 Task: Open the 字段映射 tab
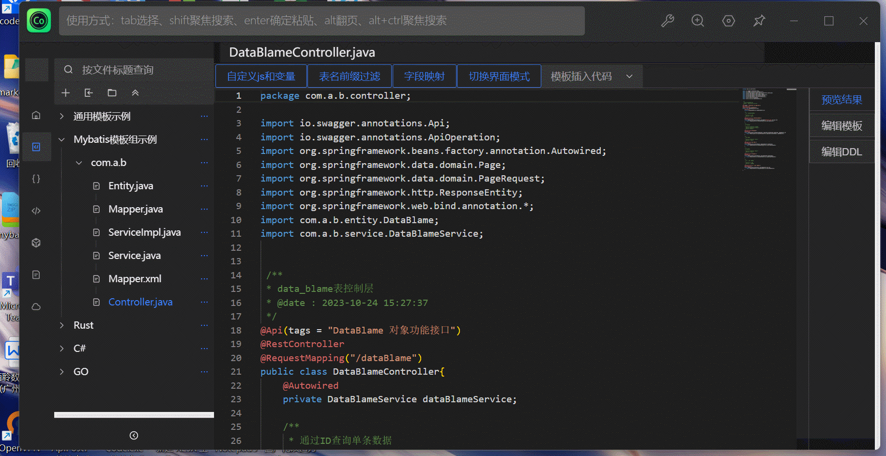[424, 76]
